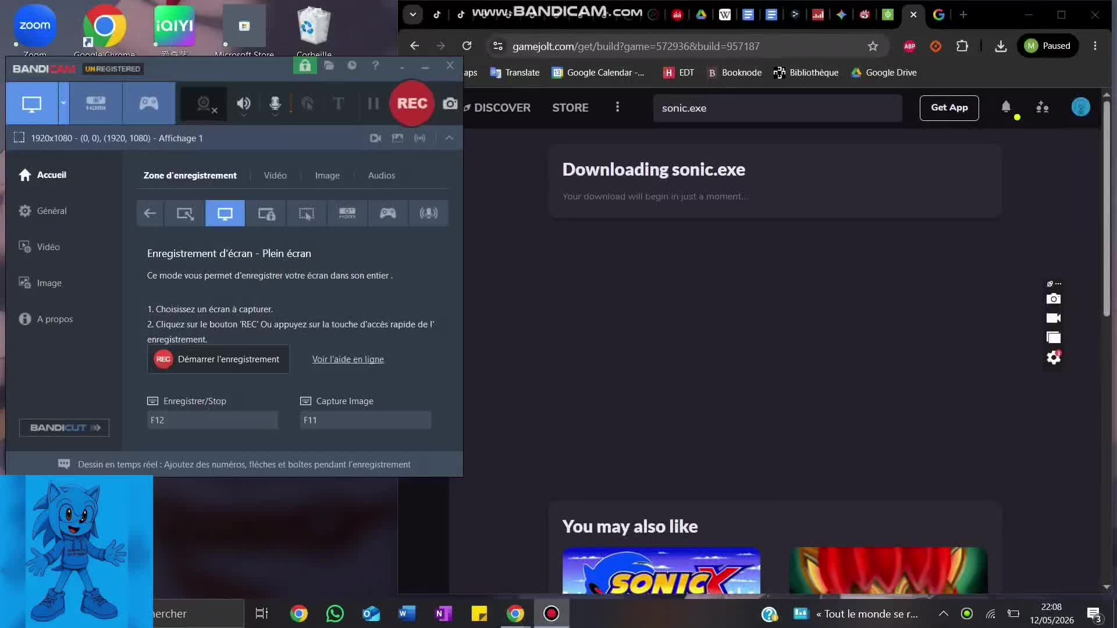1117x628 pixels.
Task: Show hidden system tray icons chevron
Action: pos(944,613)
